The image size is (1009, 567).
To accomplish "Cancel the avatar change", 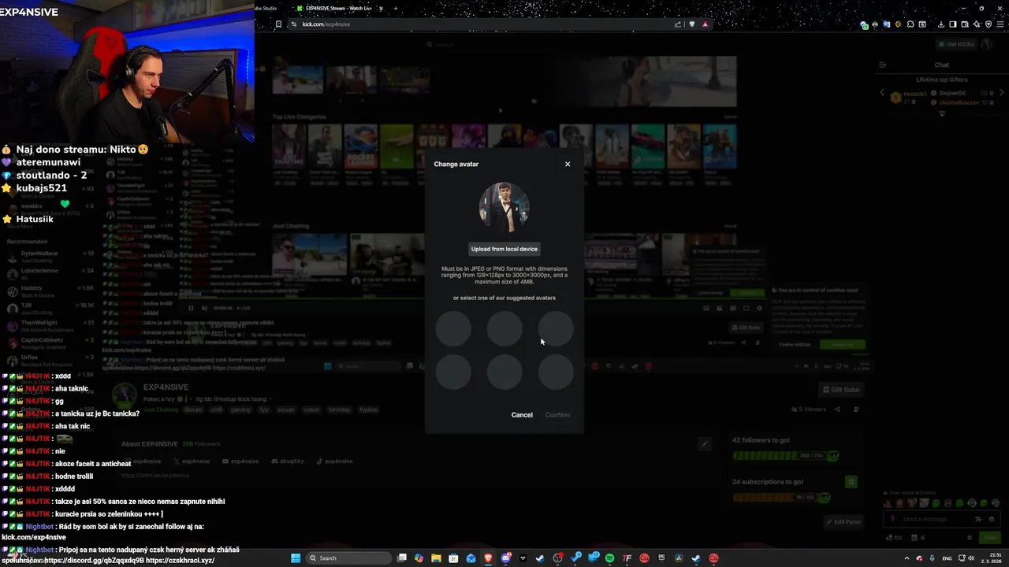I will (x=522, y=415).
